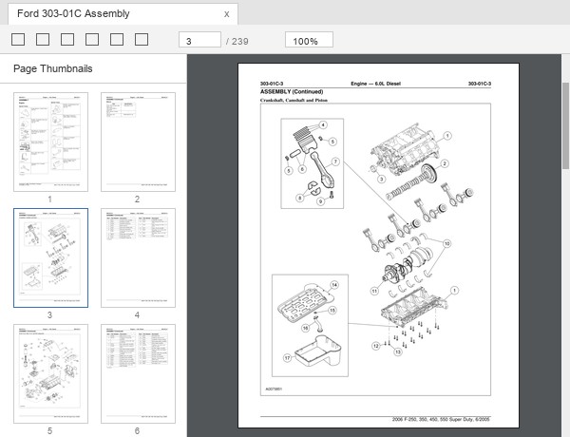Click the Page Thumbnails panel heading
The image size is (570, 437).
point(52,68)
